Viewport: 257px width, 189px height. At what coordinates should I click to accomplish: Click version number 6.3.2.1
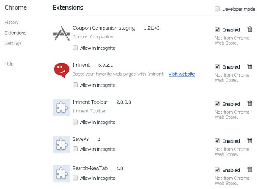(x=105, y=65)
